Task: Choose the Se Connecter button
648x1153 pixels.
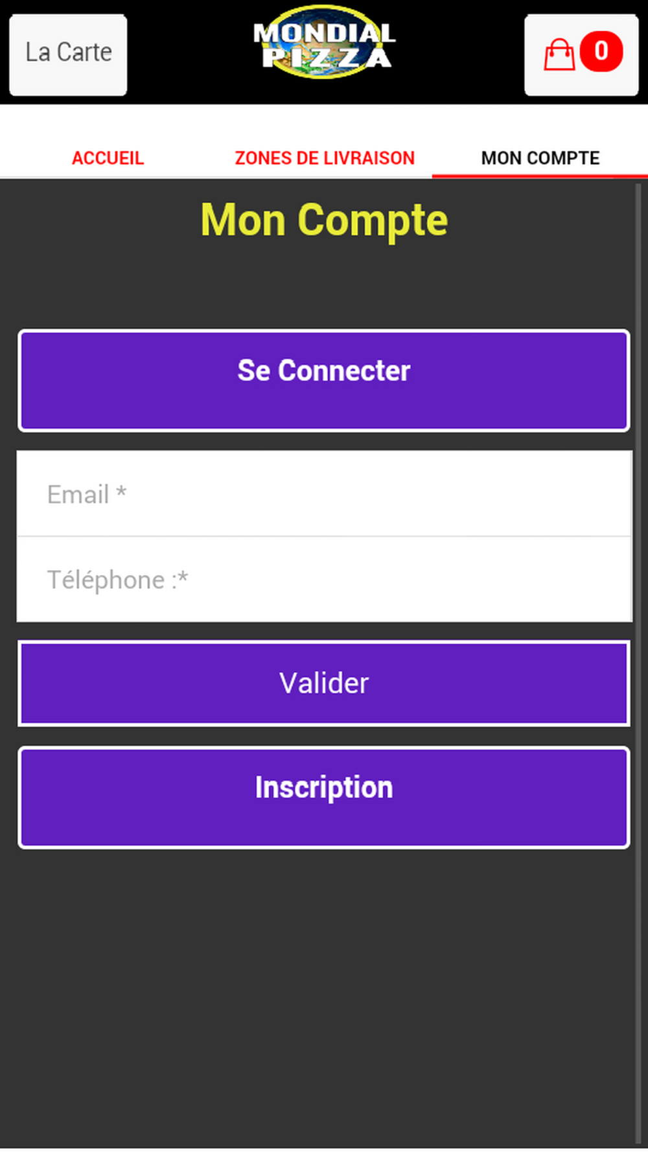Action: point(324,381)
